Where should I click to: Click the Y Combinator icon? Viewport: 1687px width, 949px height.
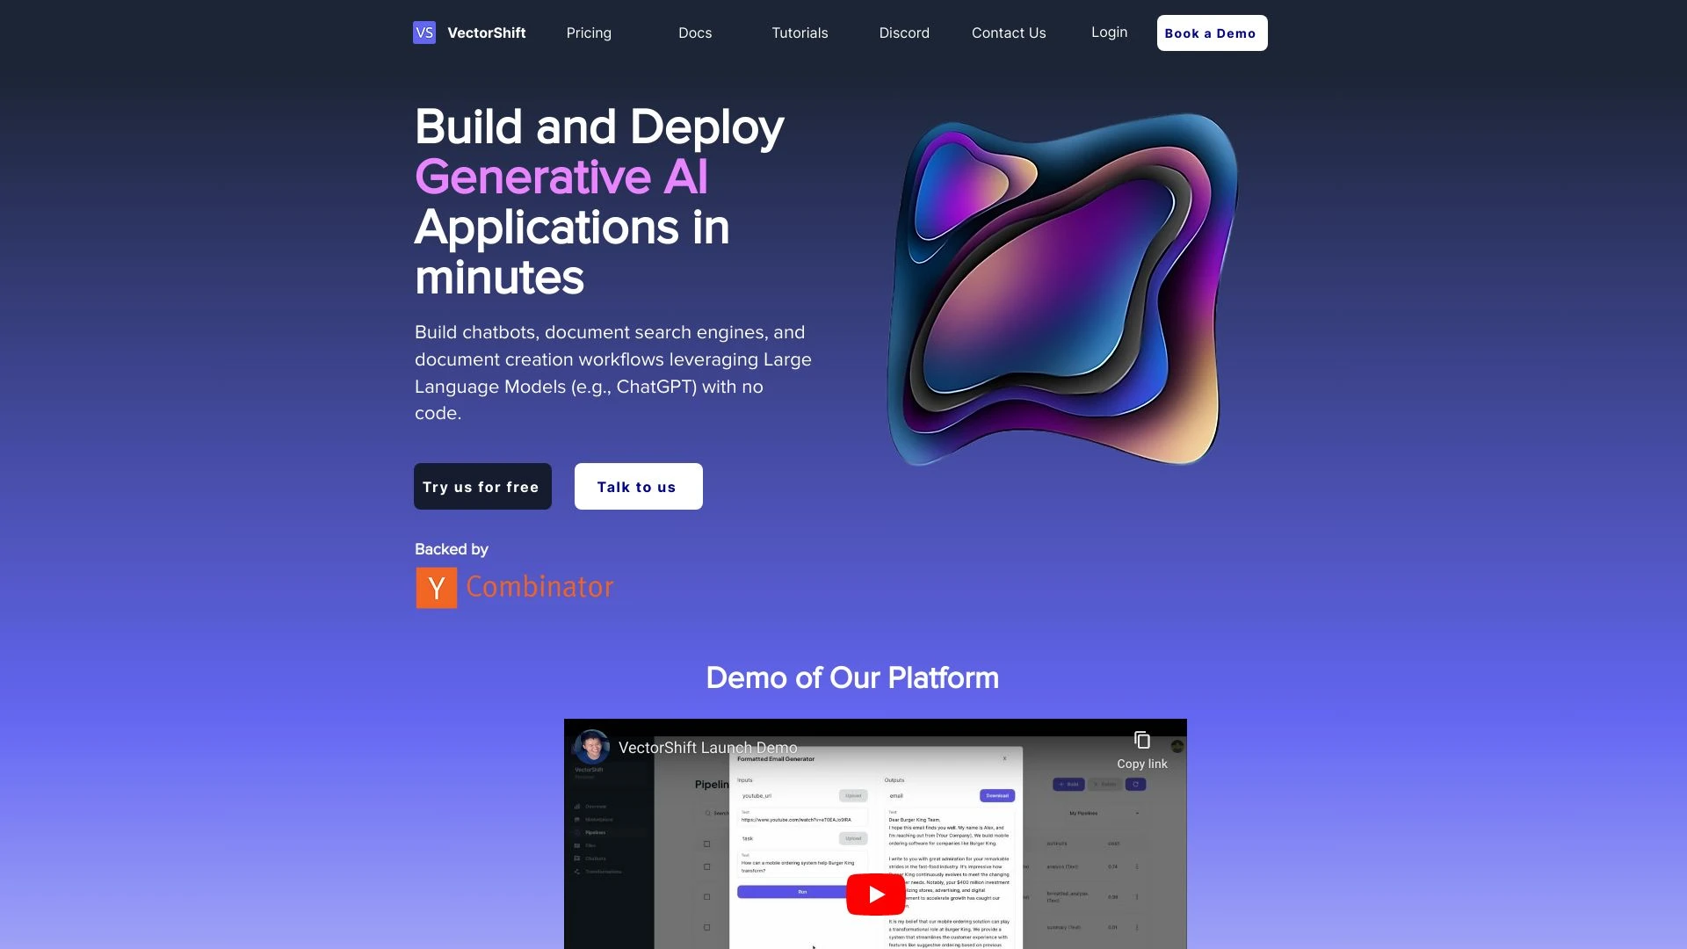point(436,588)
